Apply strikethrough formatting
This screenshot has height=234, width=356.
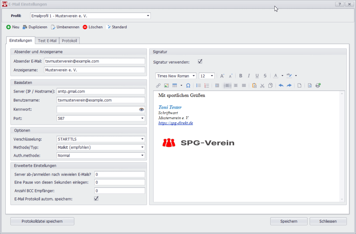pyautogui.click(x=265, y=76)
